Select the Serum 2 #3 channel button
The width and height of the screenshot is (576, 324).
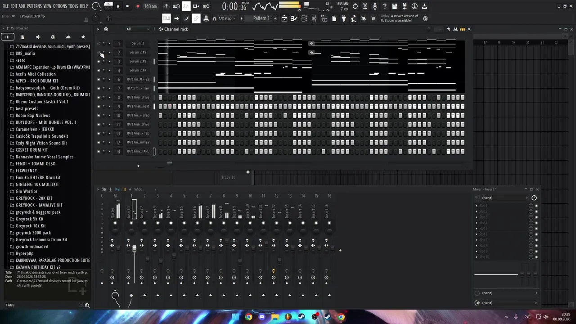tap(138, 61)
